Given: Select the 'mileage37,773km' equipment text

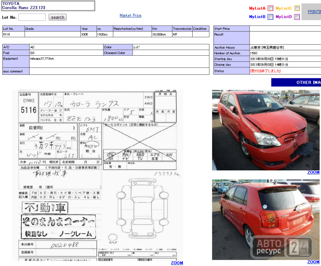Looking at the screenshot, I should [42, 59].
